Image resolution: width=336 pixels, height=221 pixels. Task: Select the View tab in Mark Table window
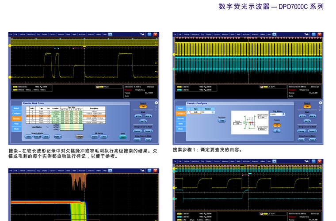point(16,124)
